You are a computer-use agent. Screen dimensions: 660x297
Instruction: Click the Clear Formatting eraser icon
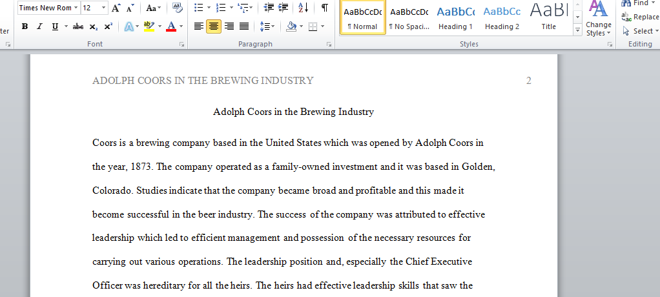coord(177,8)
